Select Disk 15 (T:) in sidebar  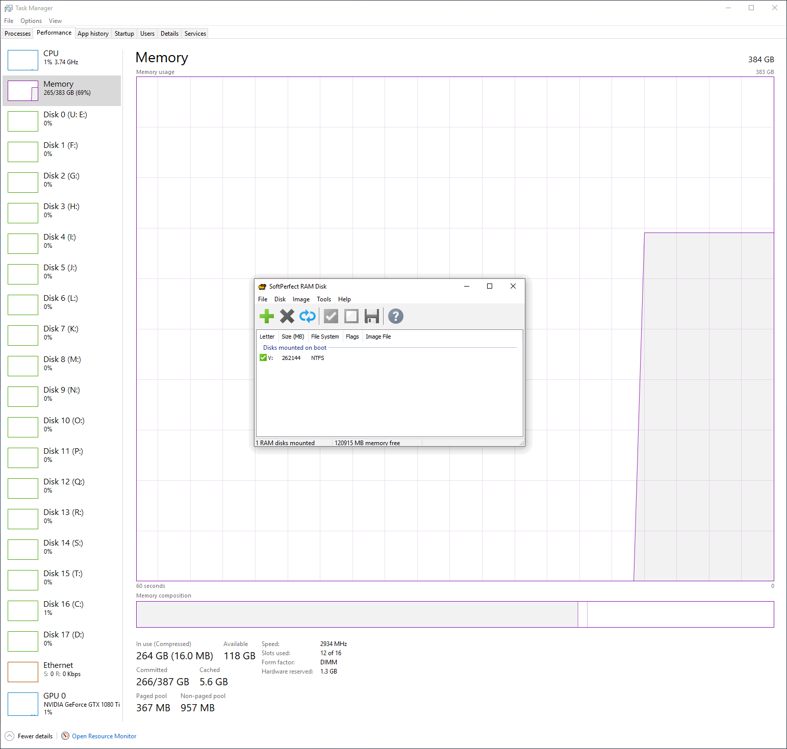(62, 580)
